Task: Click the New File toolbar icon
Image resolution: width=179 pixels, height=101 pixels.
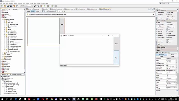Action: tap(2, 6)
